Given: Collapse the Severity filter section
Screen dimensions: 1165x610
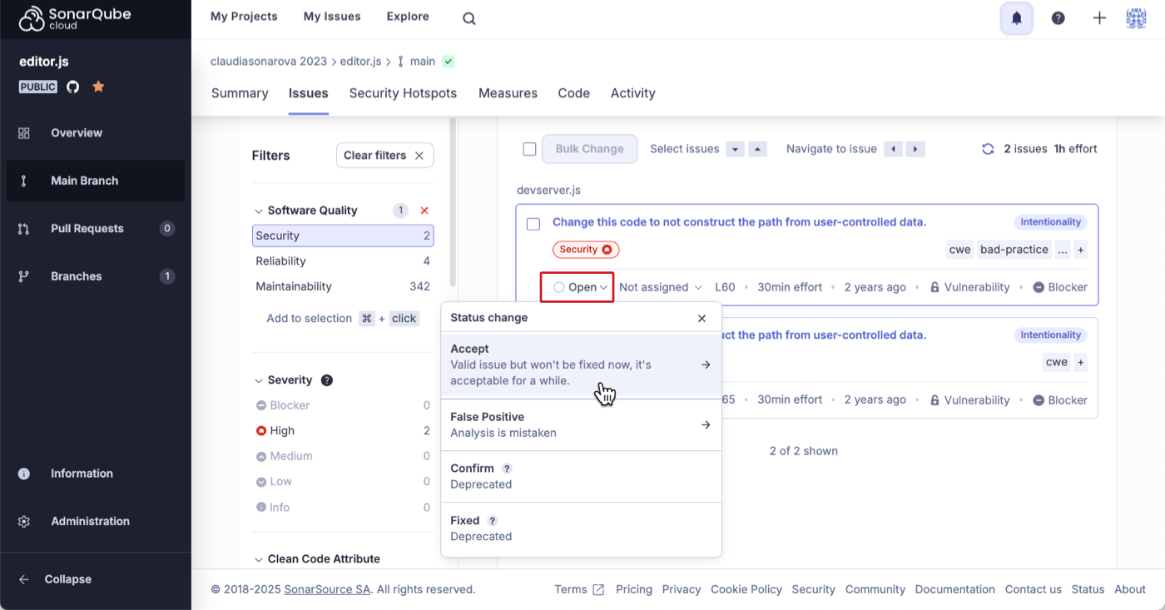Looking at the screenshot, I should [x=258, y=379].
